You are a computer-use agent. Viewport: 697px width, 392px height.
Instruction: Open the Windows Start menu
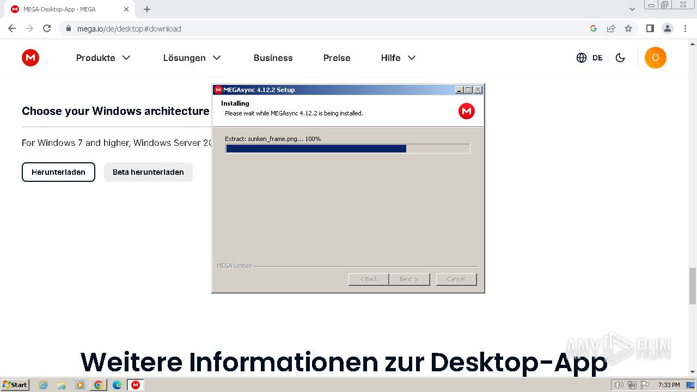pos(15,384)
